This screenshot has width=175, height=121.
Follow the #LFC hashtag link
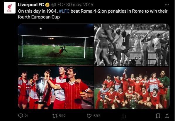[64, 11]
